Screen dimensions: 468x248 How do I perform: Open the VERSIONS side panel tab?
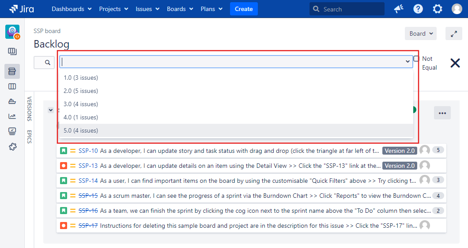[30, 109]
